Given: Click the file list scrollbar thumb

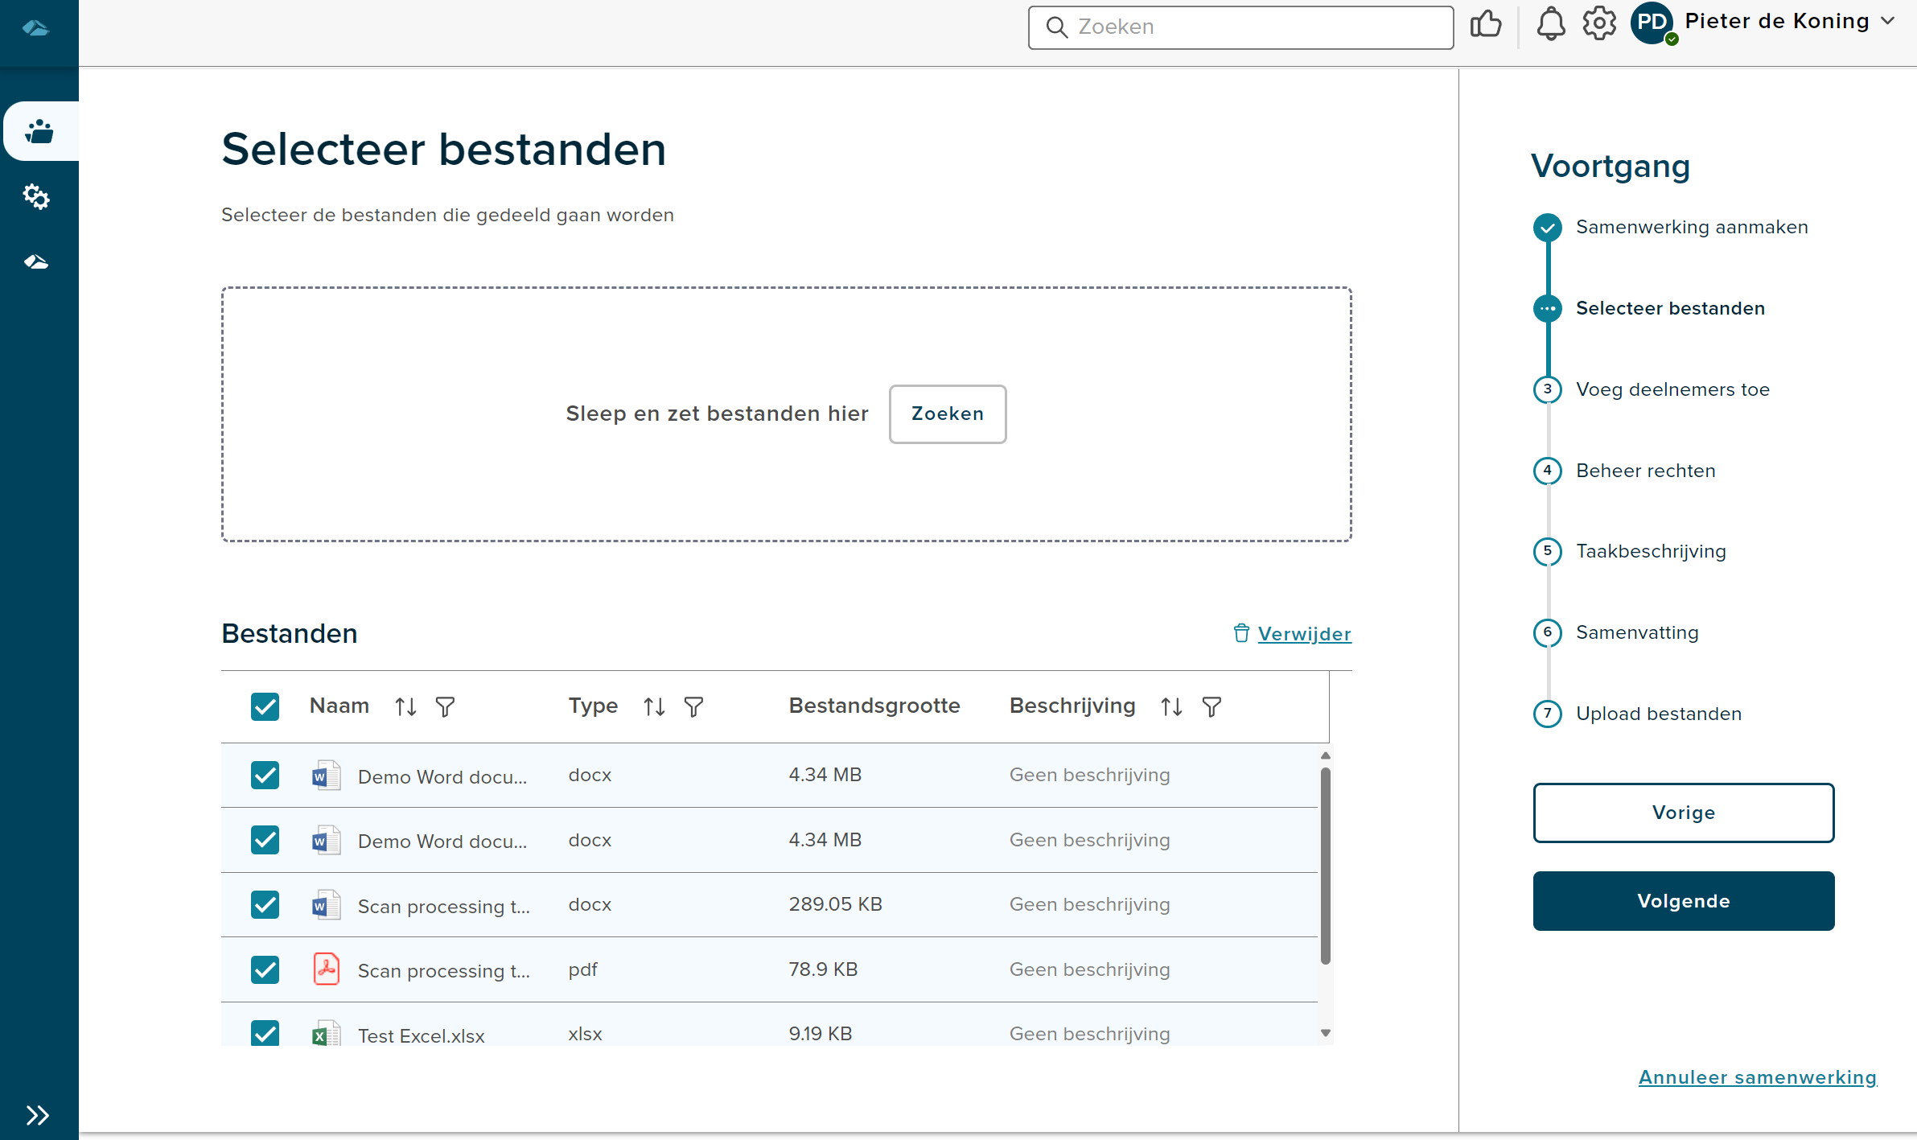Looking at the screenshot, I should point(1325,866).
